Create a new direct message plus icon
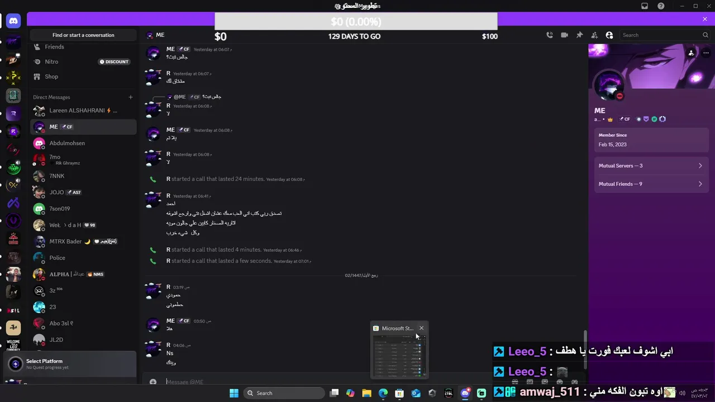The height and width of the screenshot is (402, 715). (x=131, y=97)
